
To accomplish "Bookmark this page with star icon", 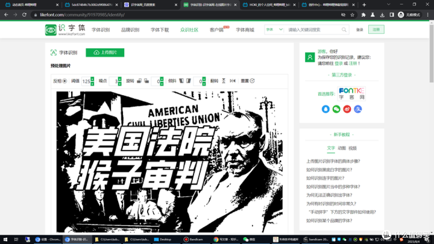I will pos(352,14).
